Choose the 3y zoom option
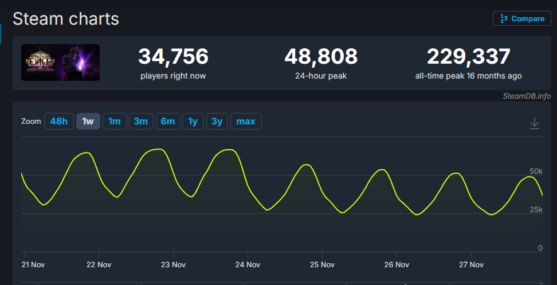Viewport: 557px width, 285px height. [x=217, y=121]
